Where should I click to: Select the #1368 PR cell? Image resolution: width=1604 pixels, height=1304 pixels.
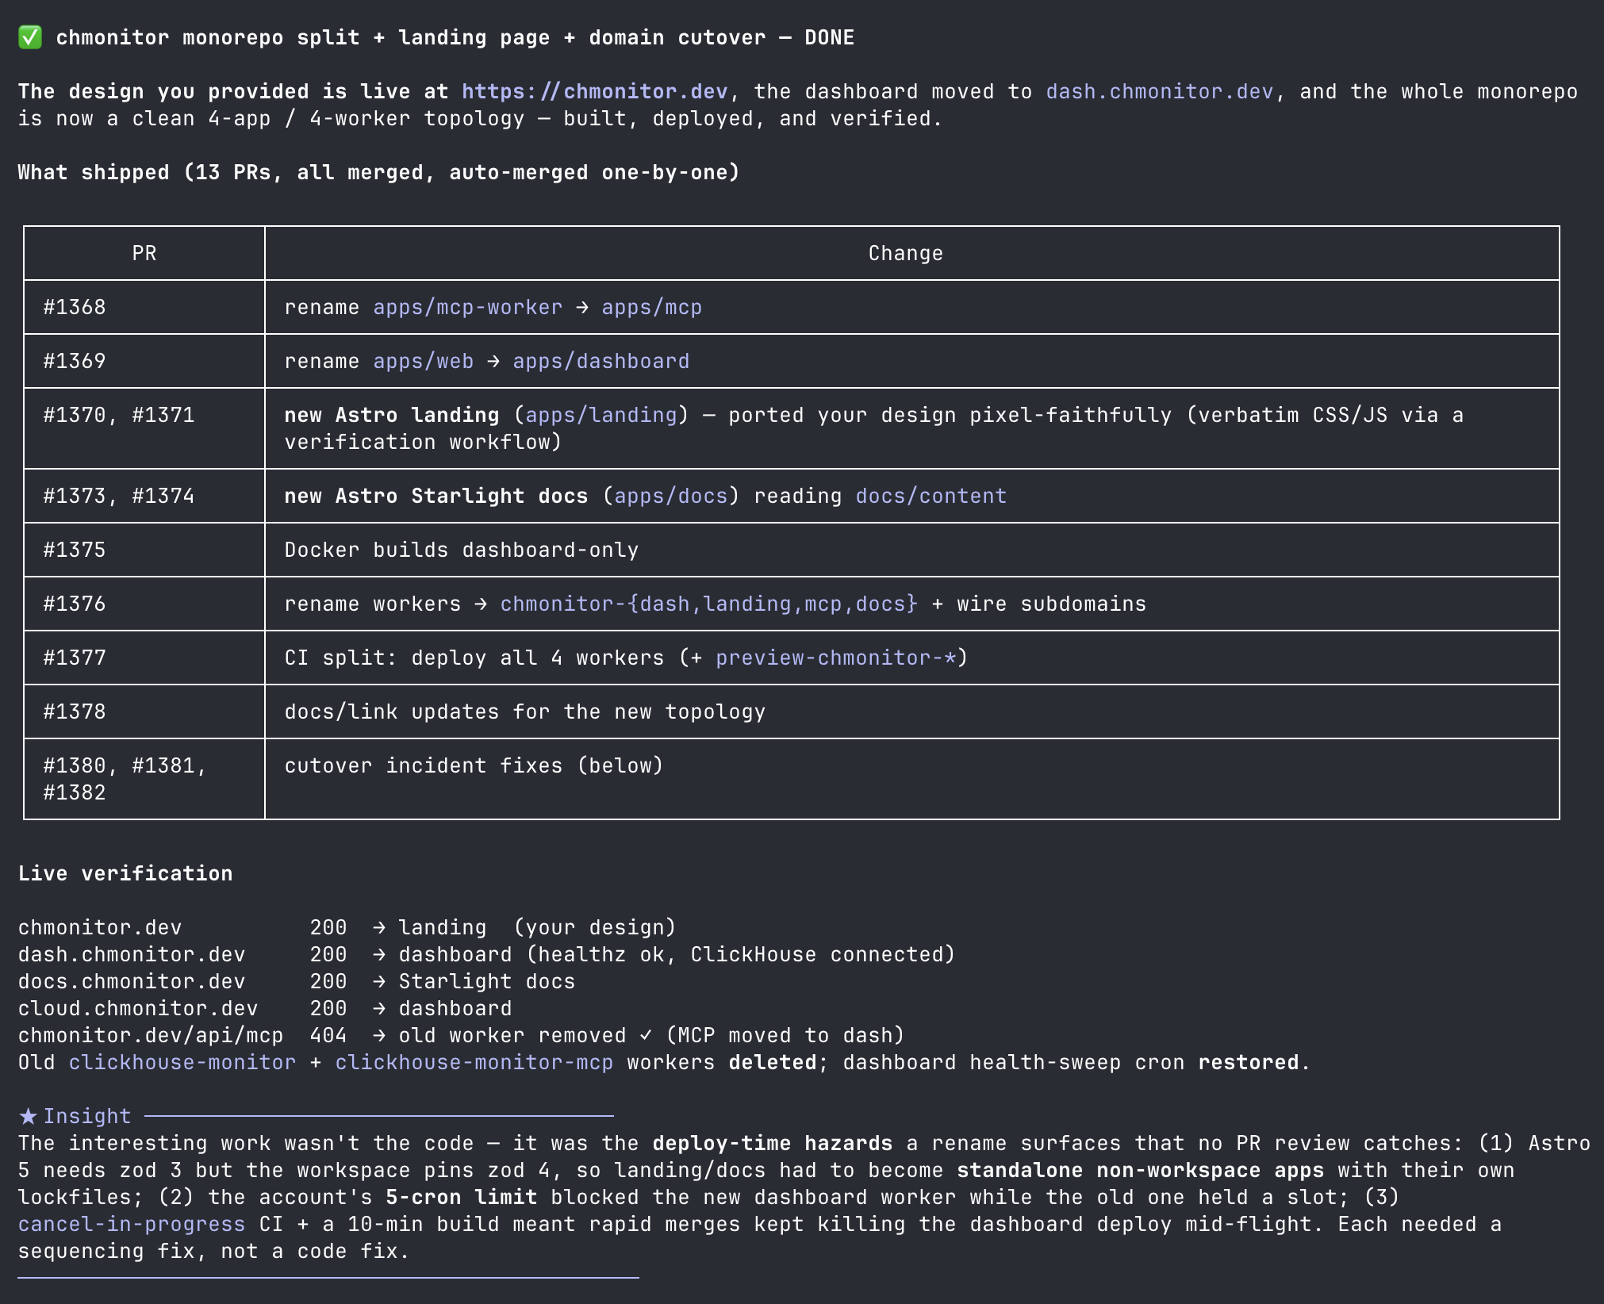(144, 307)
